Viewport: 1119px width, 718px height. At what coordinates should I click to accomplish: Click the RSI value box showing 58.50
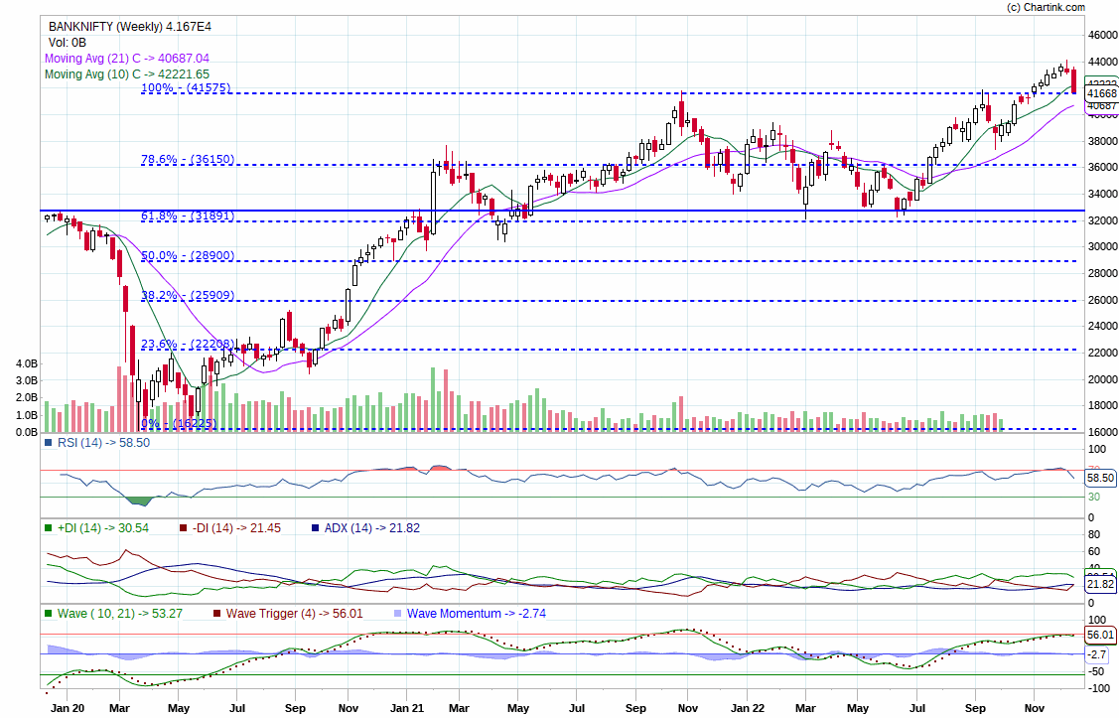[x=1100, y=478]
